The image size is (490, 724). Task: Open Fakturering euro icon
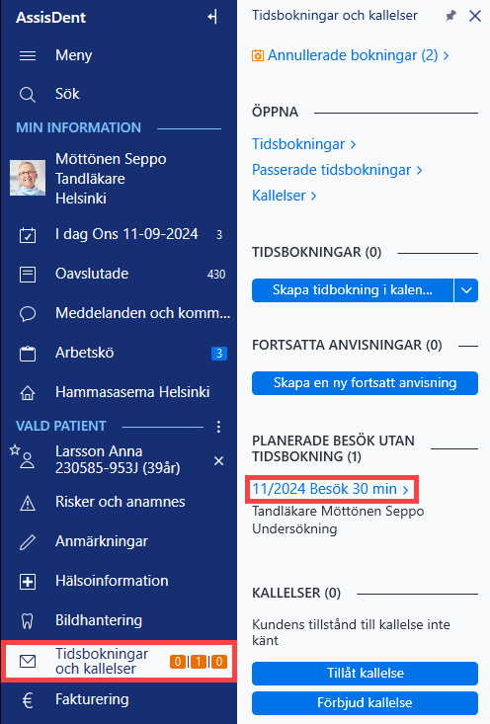pyautogui.click(x=28, y=700)
